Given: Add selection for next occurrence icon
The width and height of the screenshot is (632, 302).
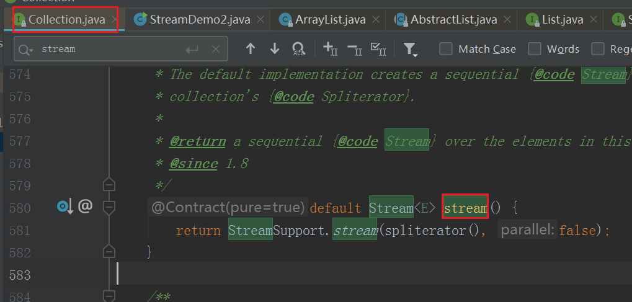Looking at the screenshot, I should (x=330, y=49).
